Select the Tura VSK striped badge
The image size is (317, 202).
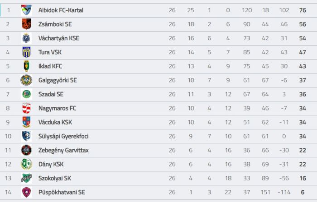point(26,52)
